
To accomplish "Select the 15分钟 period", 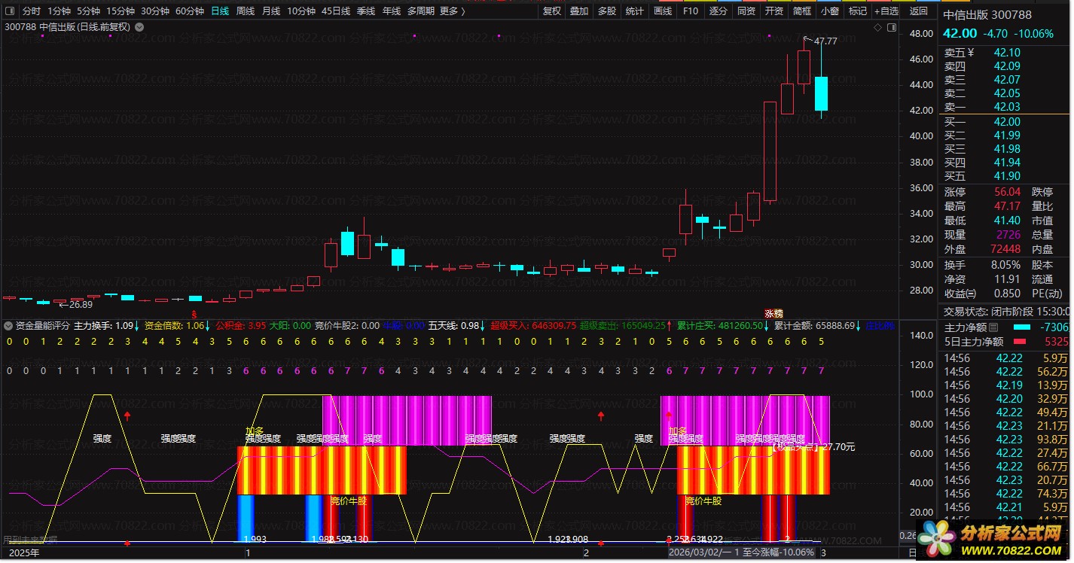I will pyautogui.click(x=121, y=11).
